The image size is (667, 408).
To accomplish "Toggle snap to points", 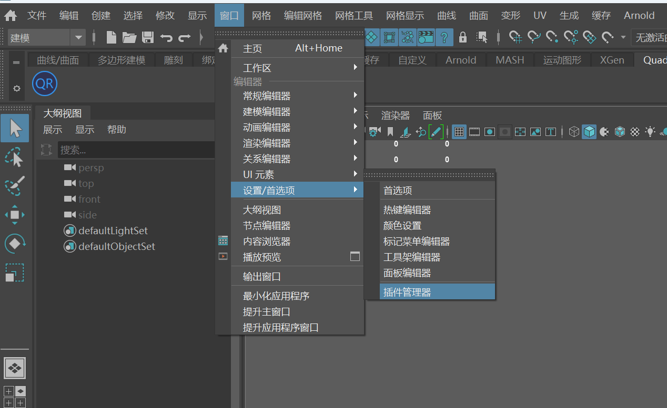I will pyautogui.click(x=552, y=37).
